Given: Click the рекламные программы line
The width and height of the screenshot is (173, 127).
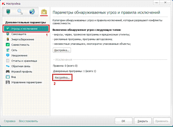Looking at the screenshot, I should coord(83,39).
